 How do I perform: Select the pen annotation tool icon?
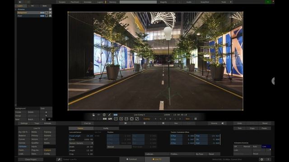click(x=109, y=115)
